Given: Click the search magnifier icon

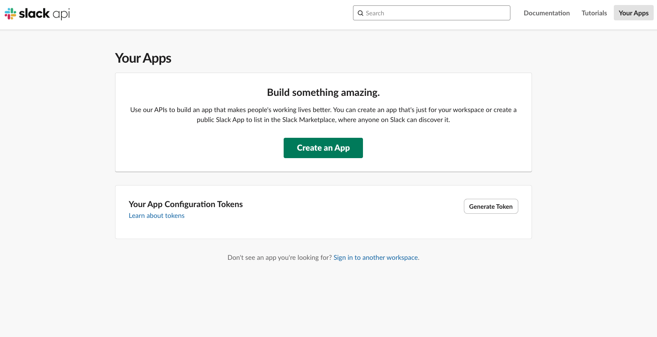Looking at the screenshot, I should pos(360,13).
